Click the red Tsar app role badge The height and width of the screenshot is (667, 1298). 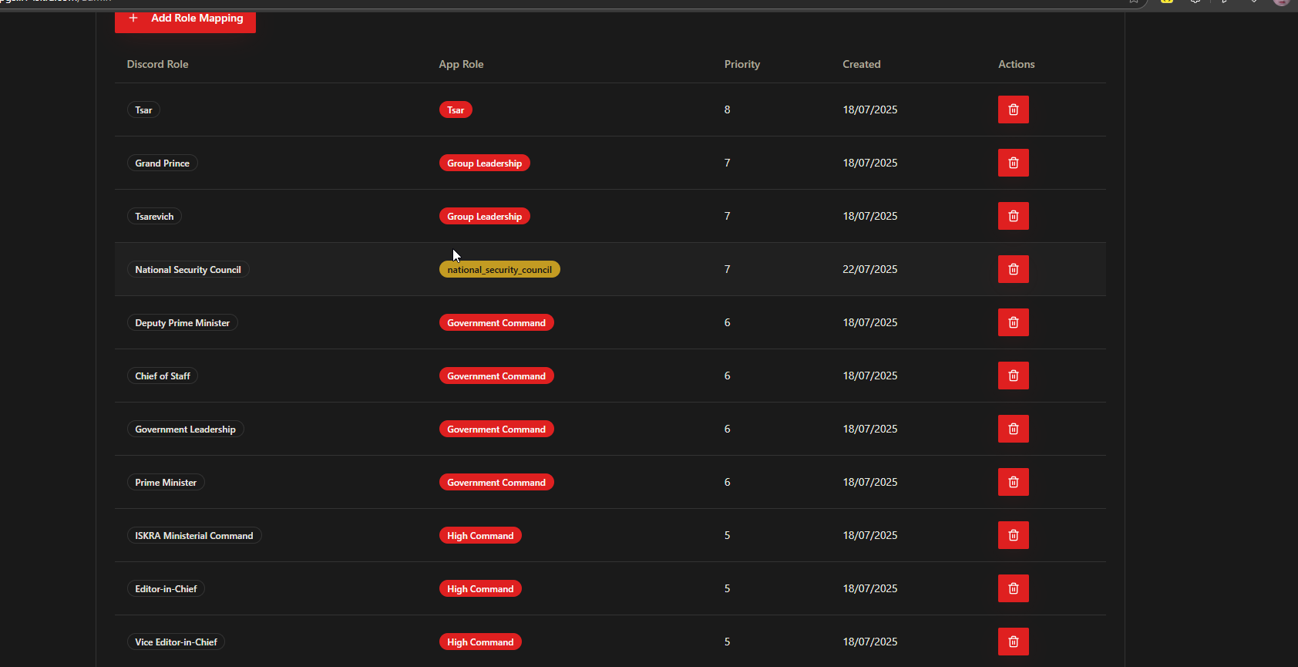pyautogui.click(x=456, y=109)
